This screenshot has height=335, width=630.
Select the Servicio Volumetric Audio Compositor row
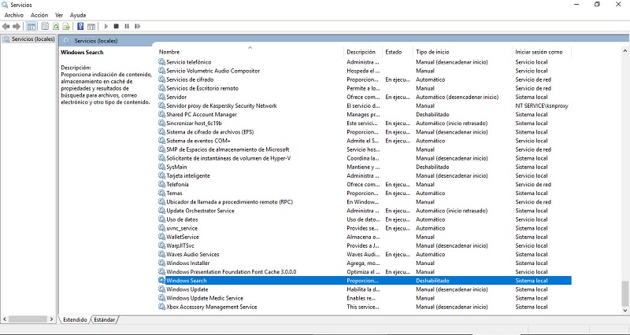[365, 71]
